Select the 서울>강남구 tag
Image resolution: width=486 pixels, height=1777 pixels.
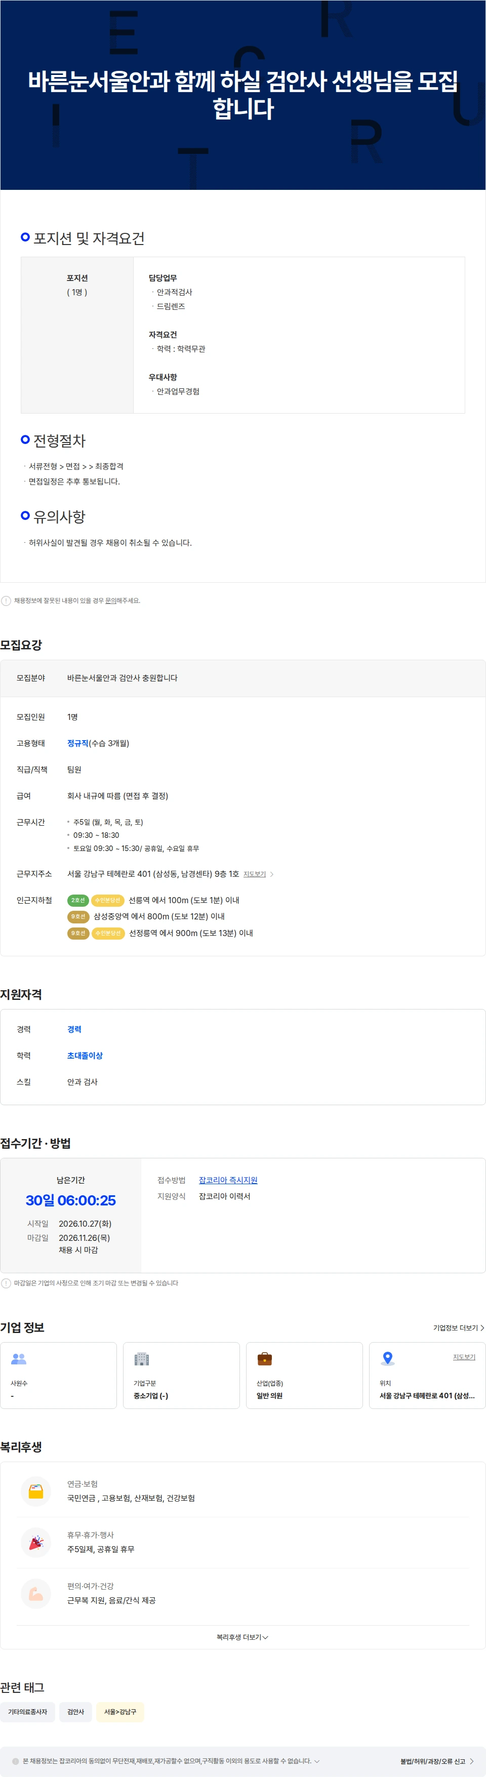pos(120,1712)
